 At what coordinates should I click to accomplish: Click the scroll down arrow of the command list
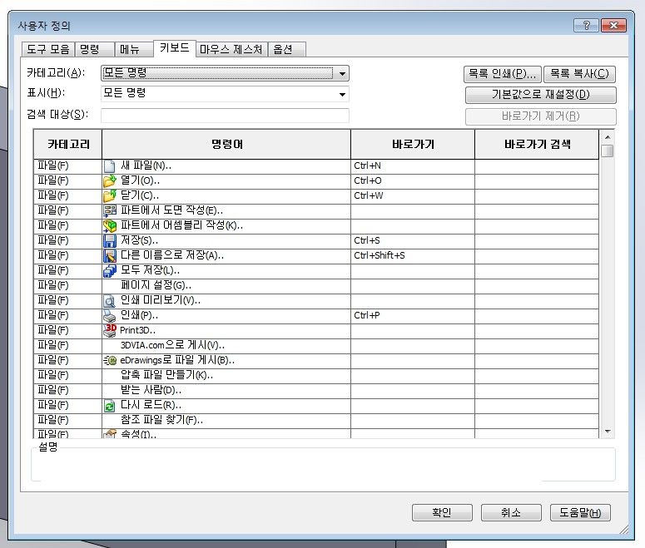608,432
